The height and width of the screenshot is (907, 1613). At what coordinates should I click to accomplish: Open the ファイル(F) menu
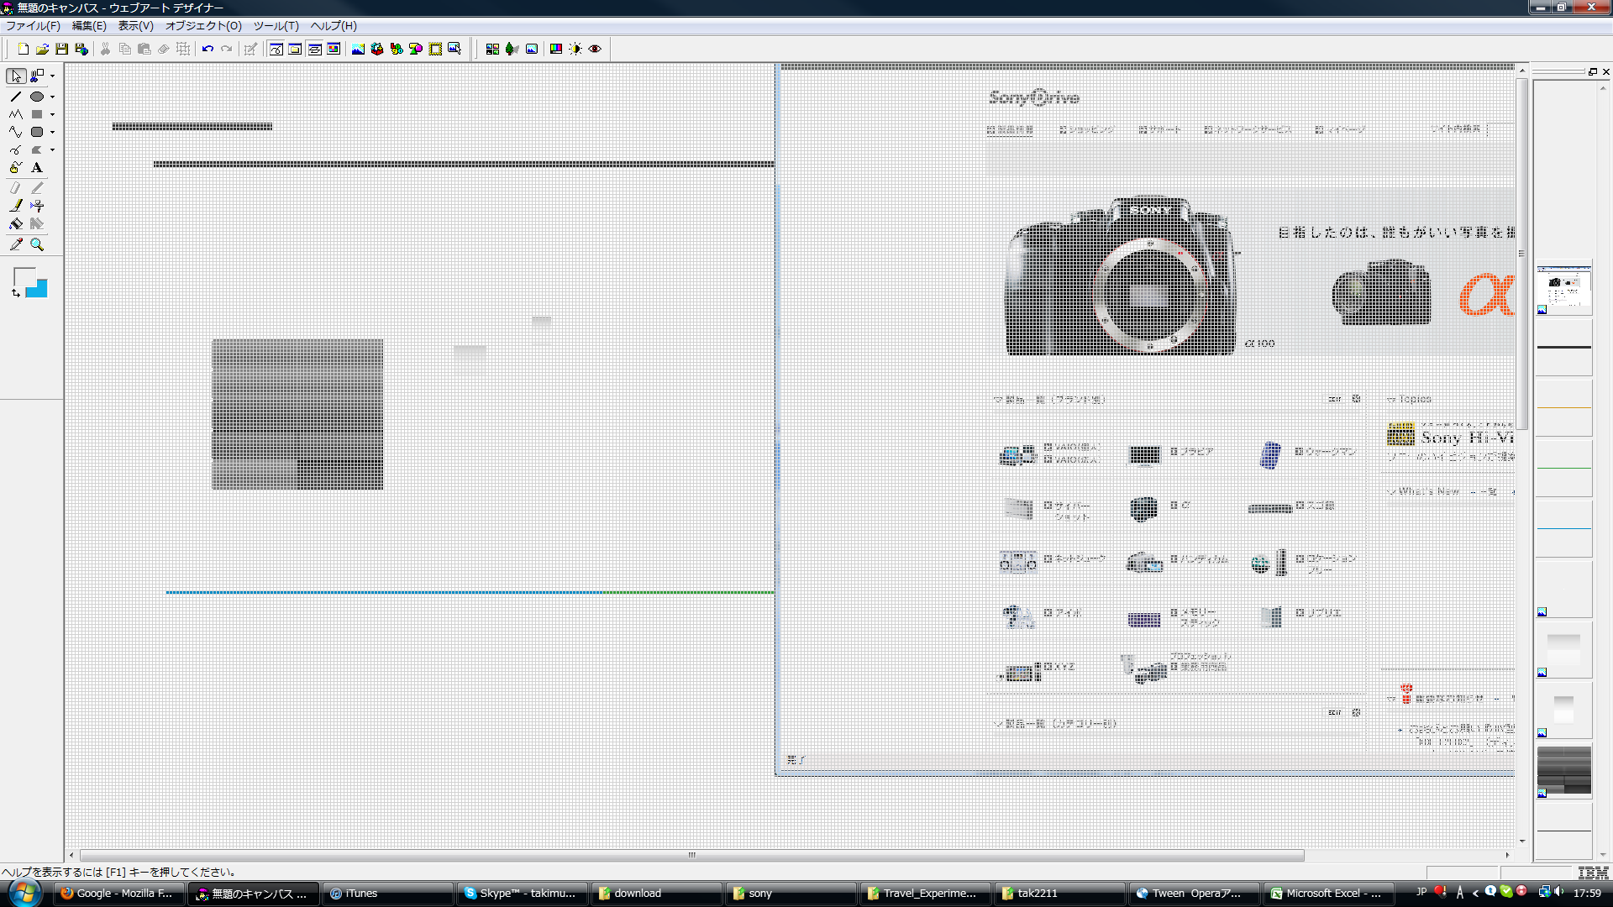(33, 26)
